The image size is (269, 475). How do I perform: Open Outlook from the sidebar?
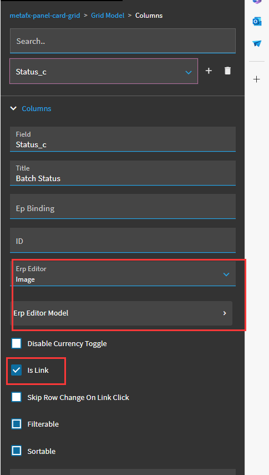[257, 22]
